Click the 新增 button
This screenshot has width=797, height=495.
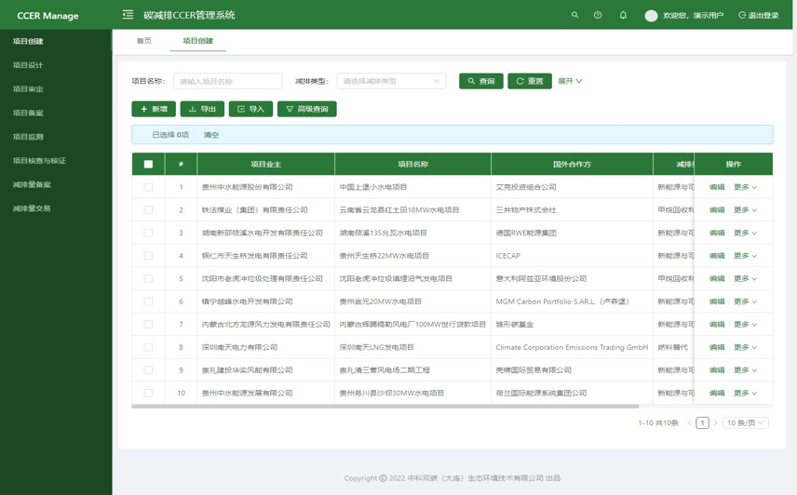tap(154, 109)
